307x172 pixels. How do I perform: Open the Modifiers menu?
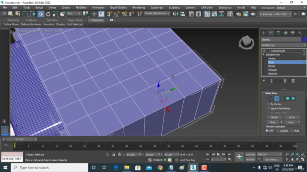[81, 8]
